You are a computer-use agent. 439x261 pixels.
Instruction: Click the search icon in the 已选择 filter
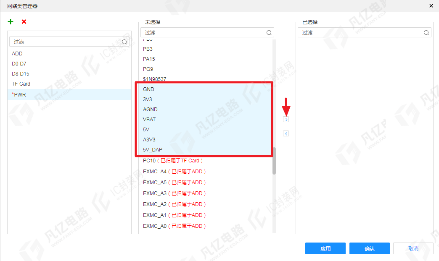point(426,33)
